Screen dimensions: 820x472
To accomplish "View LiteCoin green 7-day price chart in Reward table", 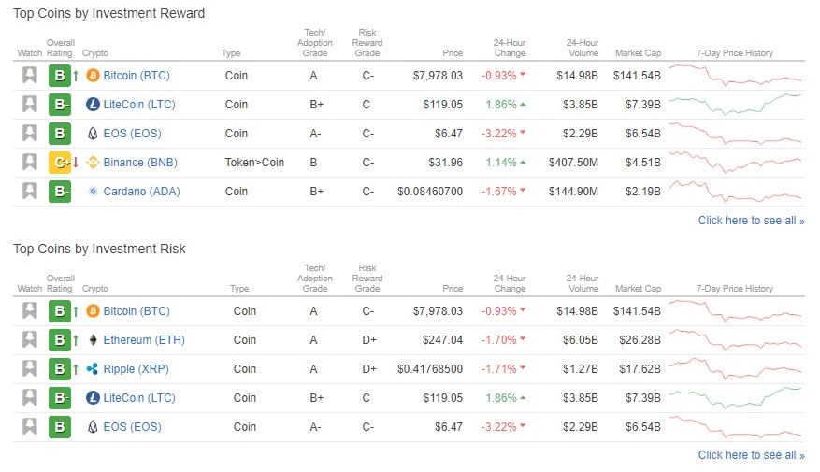I will click(735, 105).
